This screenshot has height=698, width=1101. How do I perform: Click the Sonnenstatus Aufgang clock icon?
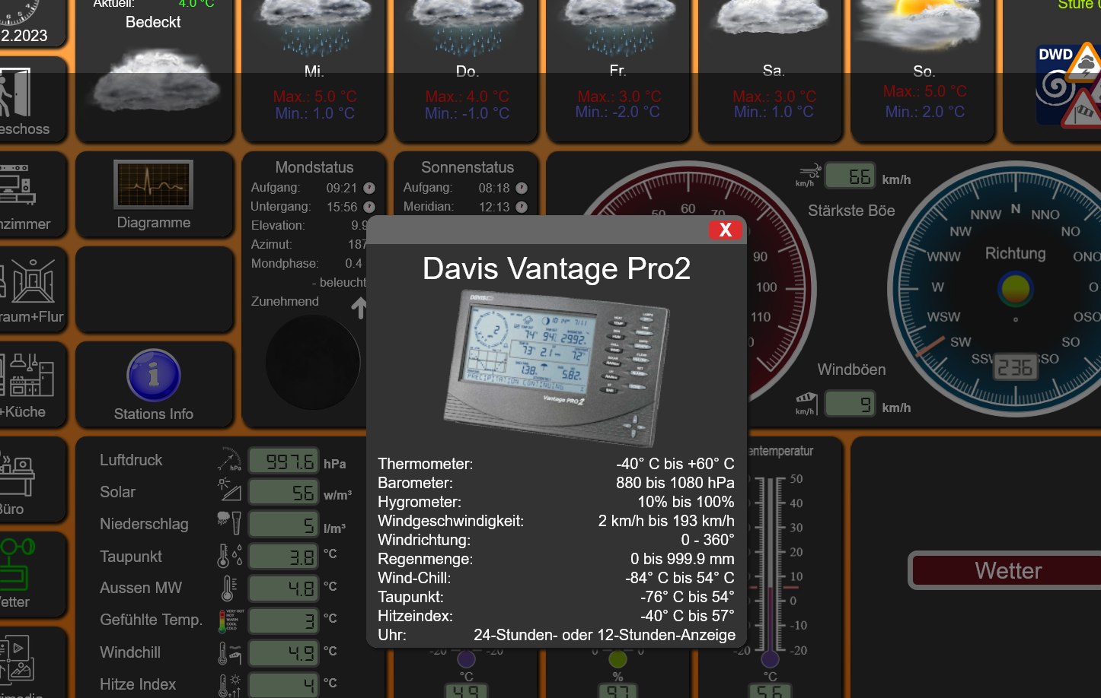522,188
